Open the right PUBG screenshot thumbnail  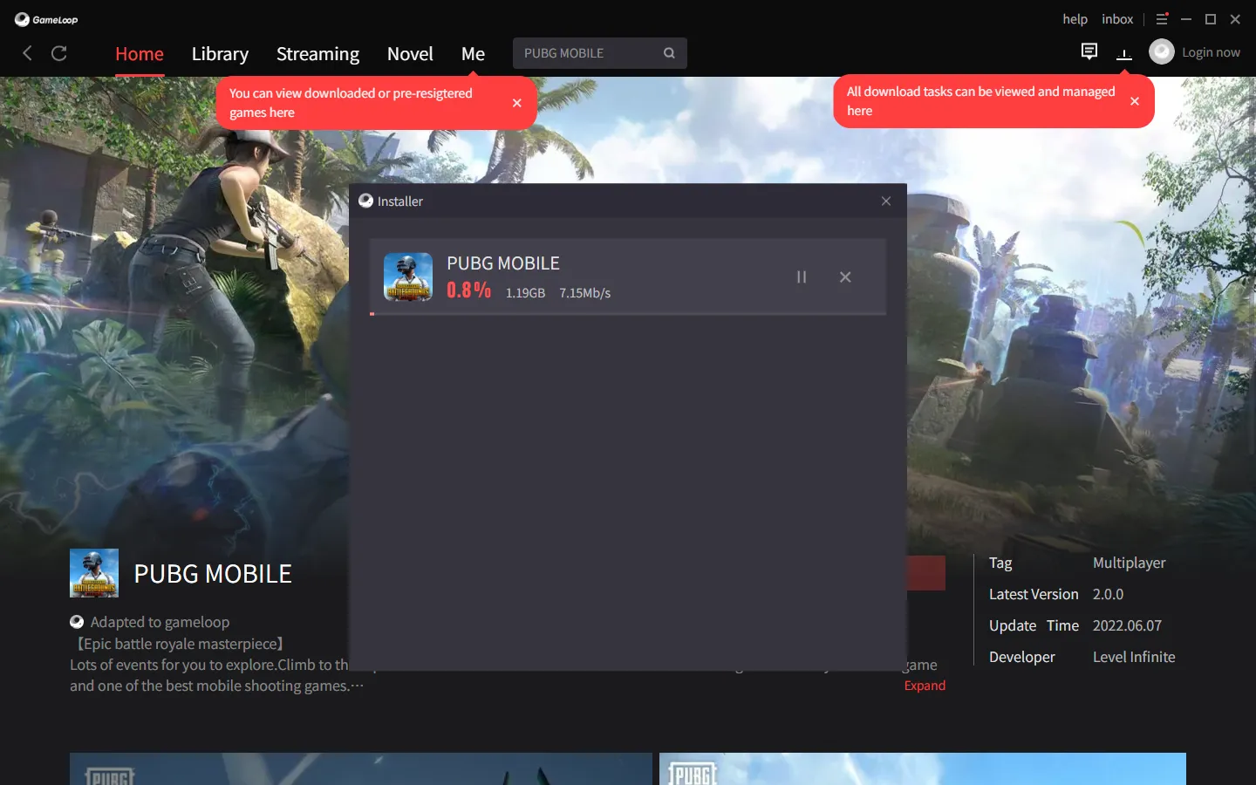click(923, 768)
